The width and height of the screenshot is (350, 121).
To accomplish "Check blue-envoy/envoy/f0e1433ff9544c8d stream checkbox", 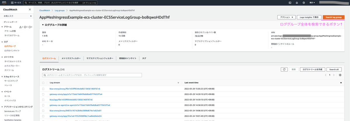I will [43, 89].
